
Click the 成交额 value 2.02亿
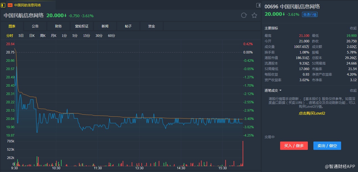pos(352,47)
